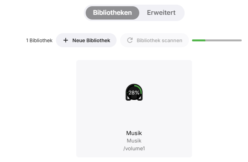Click the right end of scan progress bar
Viewport: 248px width, 162px height.
[x=240, y=40]
